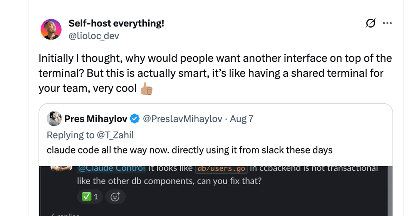Image resolution: width=416 pixels, height=216 pixels.
Task: Click the @T_Zahil reply mention
Action: click(x=115, y=135)
